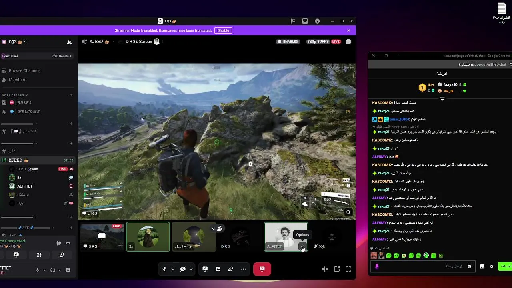
Task: Toggle microphone mute in call controls
Action: click(x=164, y=269)
